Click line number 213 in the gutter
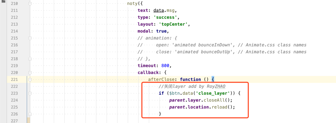The height and width of the screenshot is (123, 336). [14, 24]
